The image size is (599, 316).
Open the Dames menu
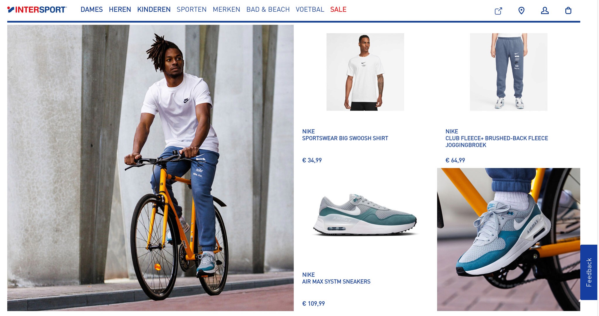tap(92, 10)
